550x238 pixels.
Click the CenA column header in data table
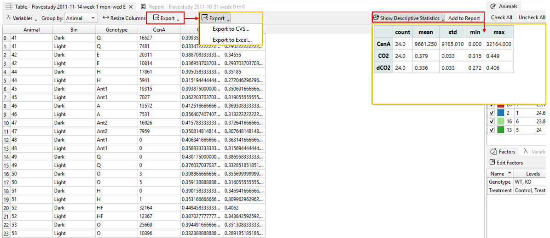pyautogui.click(x=159, y=30)
